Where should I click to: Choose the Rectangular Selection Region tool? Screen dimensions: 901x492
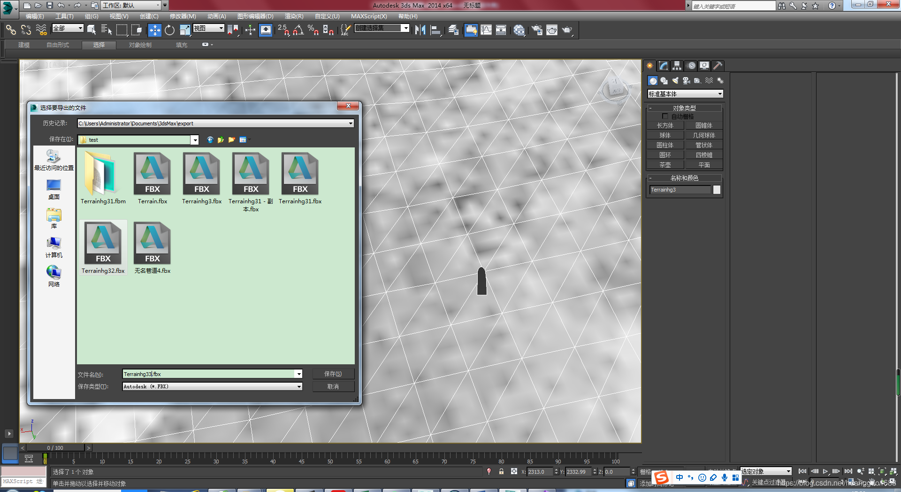122,30
